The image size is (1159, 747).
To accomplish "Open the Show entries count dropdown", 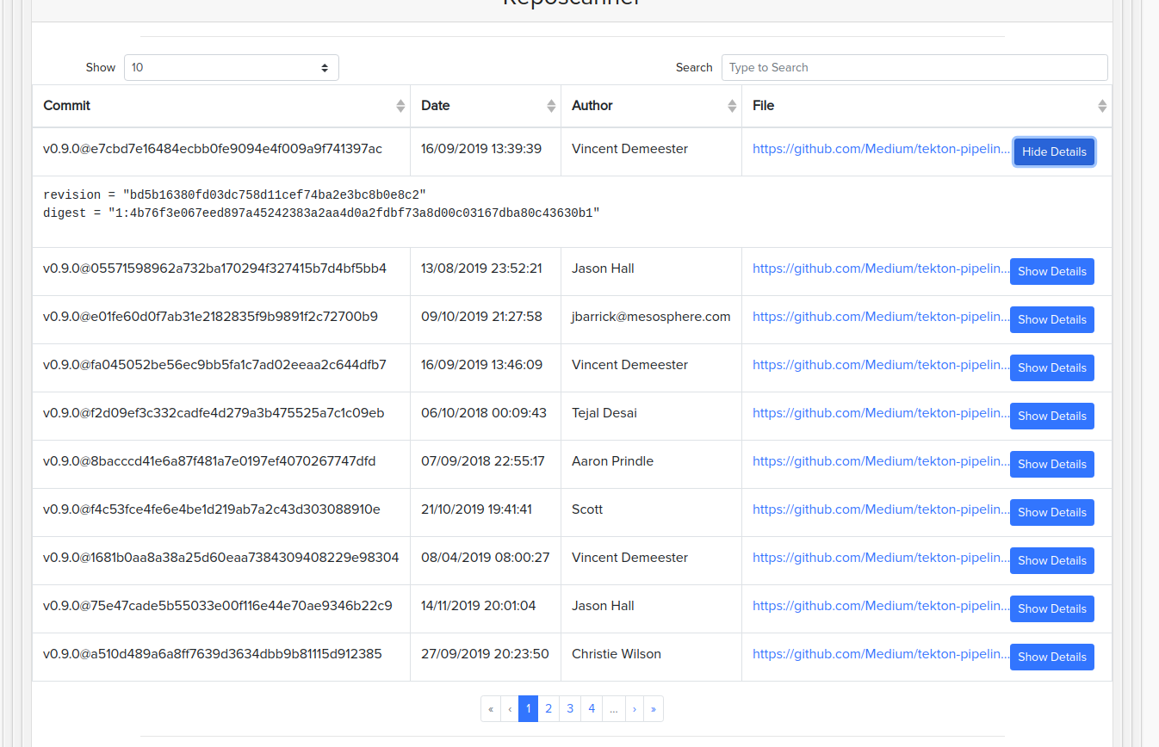I will click(x=231, y=67).
